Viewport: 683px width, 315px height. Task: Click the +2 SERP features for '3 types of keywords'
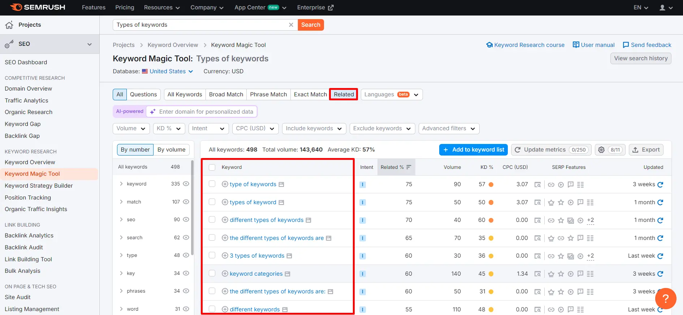pyautogui.click(x=591, y=256)
